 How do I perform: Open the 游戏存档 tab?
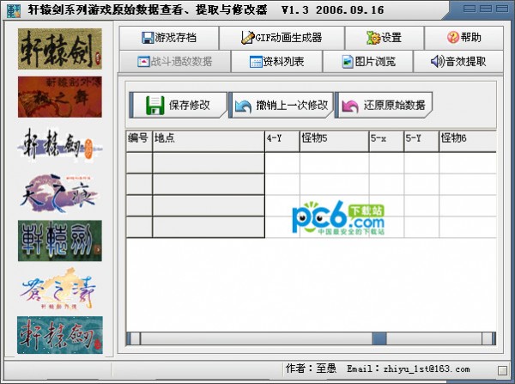169,38
